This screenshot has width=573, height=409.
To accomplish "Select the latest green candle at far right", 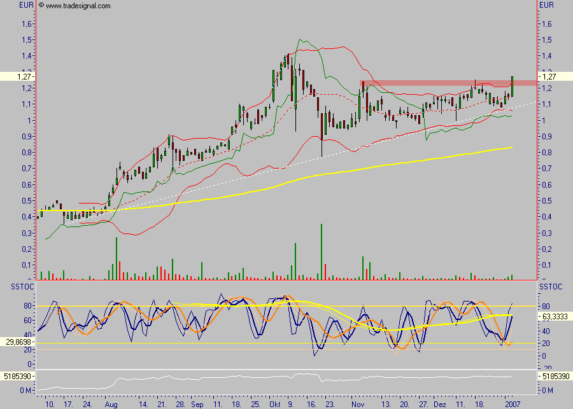I will 512,87.
